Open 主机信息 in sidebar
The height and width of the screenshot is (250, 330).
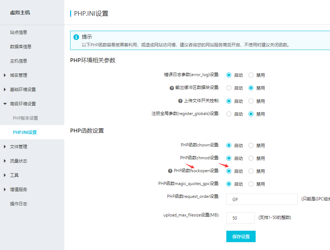[x=19, y=61]
